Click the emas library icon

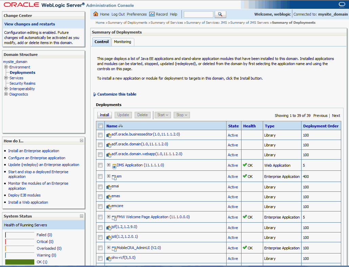click(x=109, y=197)
